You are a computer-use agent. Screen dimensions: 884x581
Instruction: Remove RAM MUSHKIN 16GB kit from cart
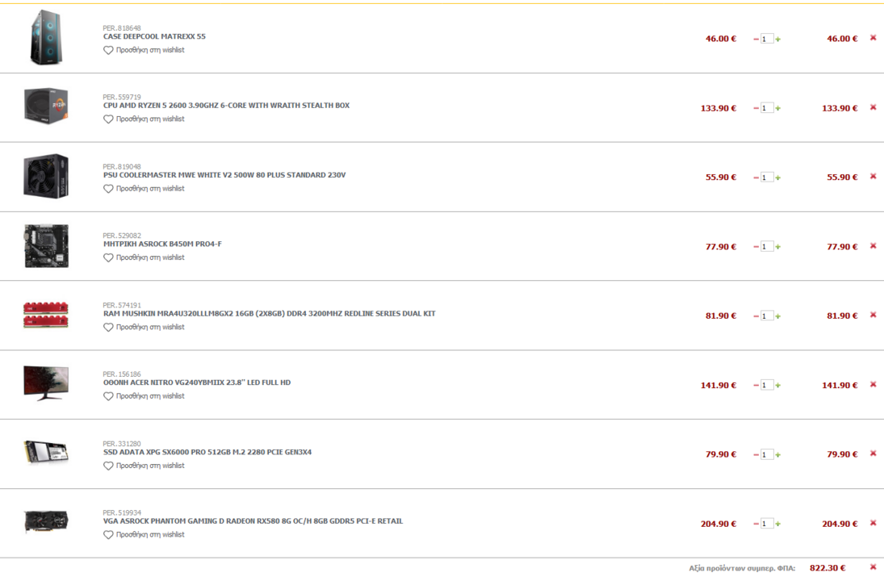pos(874,315)
